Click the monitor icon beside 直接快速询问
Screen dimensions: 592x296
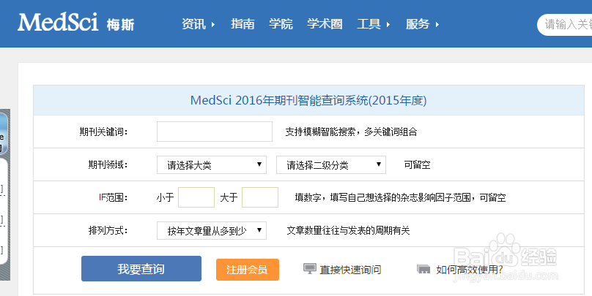310,268
